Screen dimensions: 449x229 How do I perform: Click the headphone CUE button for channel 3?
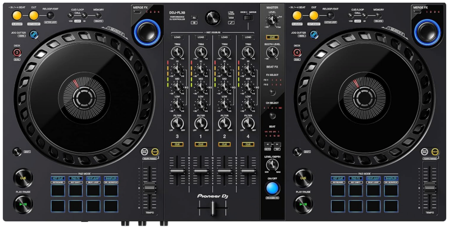pos(177,144)
